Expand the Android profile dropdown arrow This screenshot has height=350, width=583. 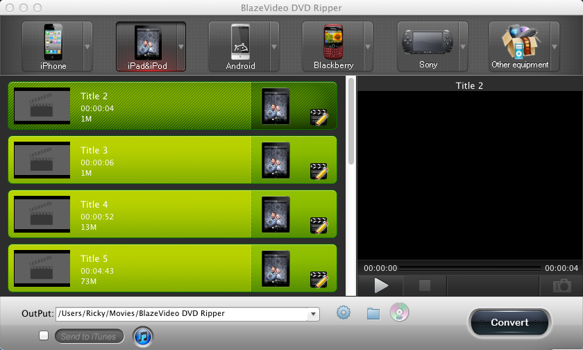pos(274,47)
